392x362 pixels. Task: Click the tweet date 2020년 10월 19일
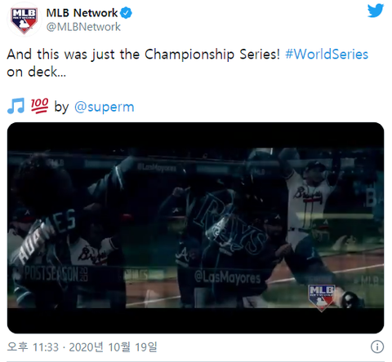(114, 347)
